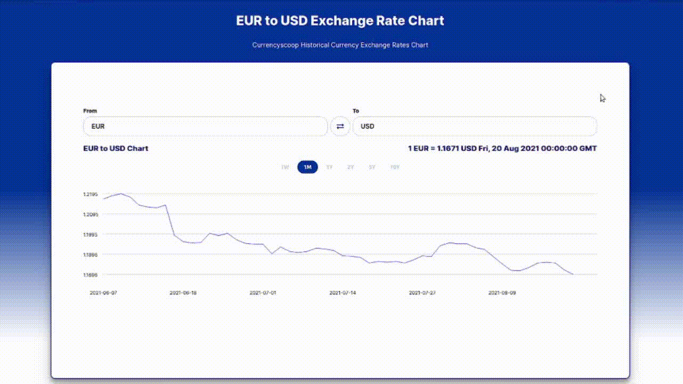Click the EUR to USD Exchange Rate Chart heading
This screenshot has width=683, height=384.
[x=340, y=21]
